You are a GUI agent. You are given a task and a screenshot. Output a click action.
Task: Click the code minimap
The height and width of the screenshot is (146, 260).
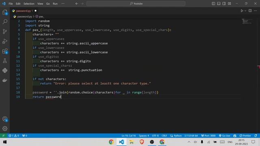(x=247, y=21)
